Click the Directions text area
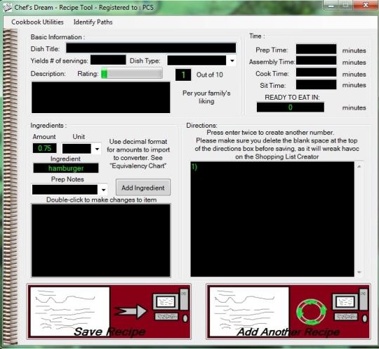The height and width of the screenshot is (349, 379). click(272, 219)
